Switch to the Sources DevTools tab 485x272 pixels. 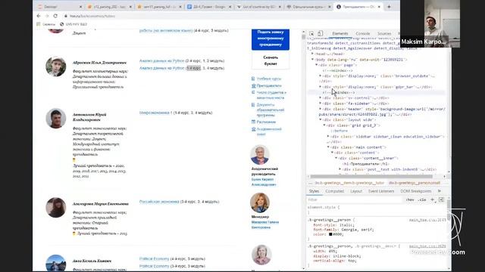coord(384,33)
